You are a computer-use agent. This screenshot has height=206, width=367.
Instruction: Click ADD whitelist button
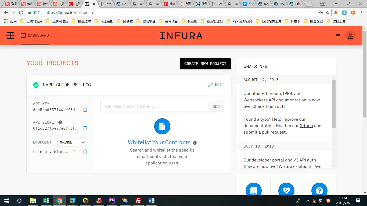coord(216,106)
